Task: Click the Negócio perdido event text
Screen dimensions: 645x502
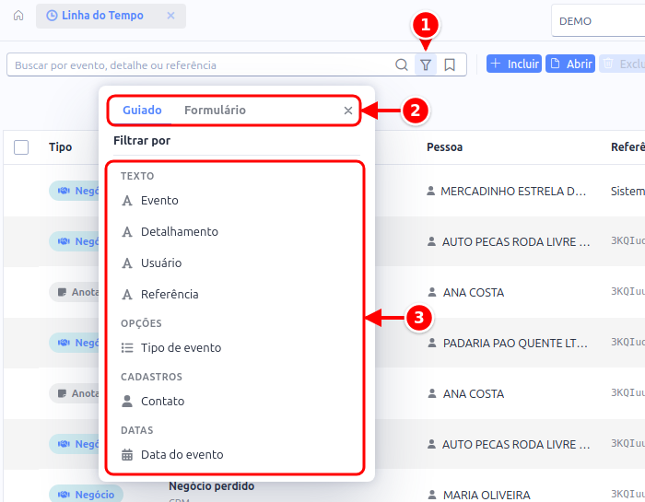Action: 211,486
